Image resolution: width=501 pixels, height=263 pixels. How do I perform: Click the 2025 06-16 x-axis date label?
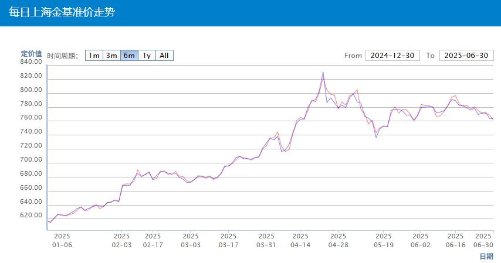pos(456,241)
